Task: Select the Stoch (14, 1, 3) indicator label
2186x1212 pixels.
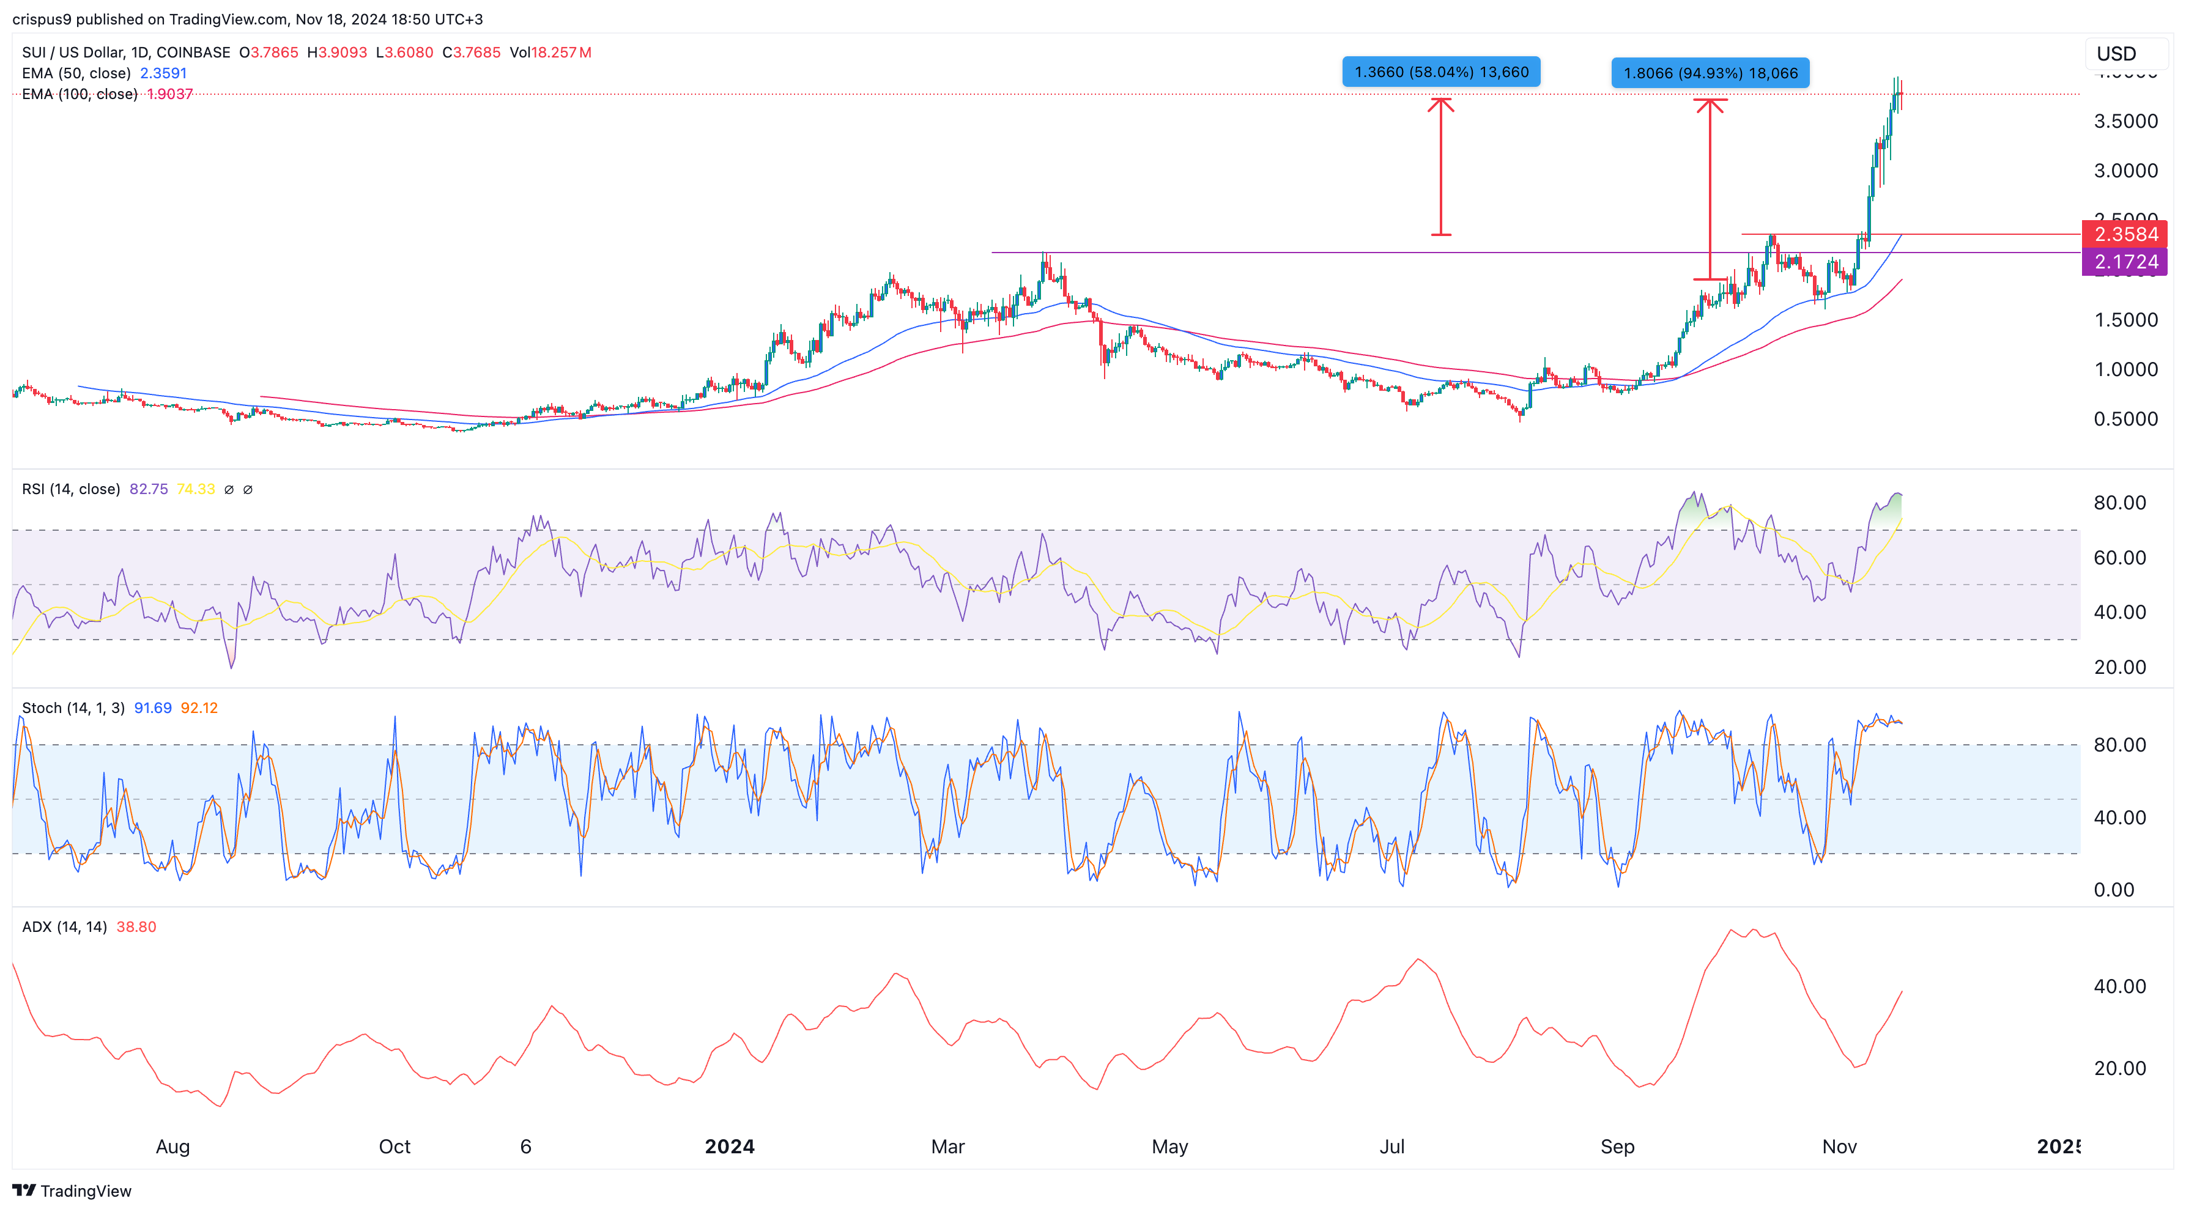Action: click(73, 708)
